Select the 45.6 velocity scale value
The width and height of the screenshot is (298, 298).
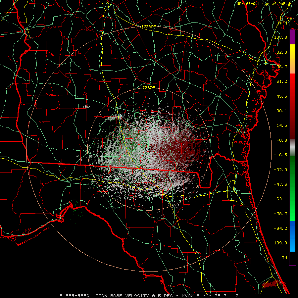[282, 96]
